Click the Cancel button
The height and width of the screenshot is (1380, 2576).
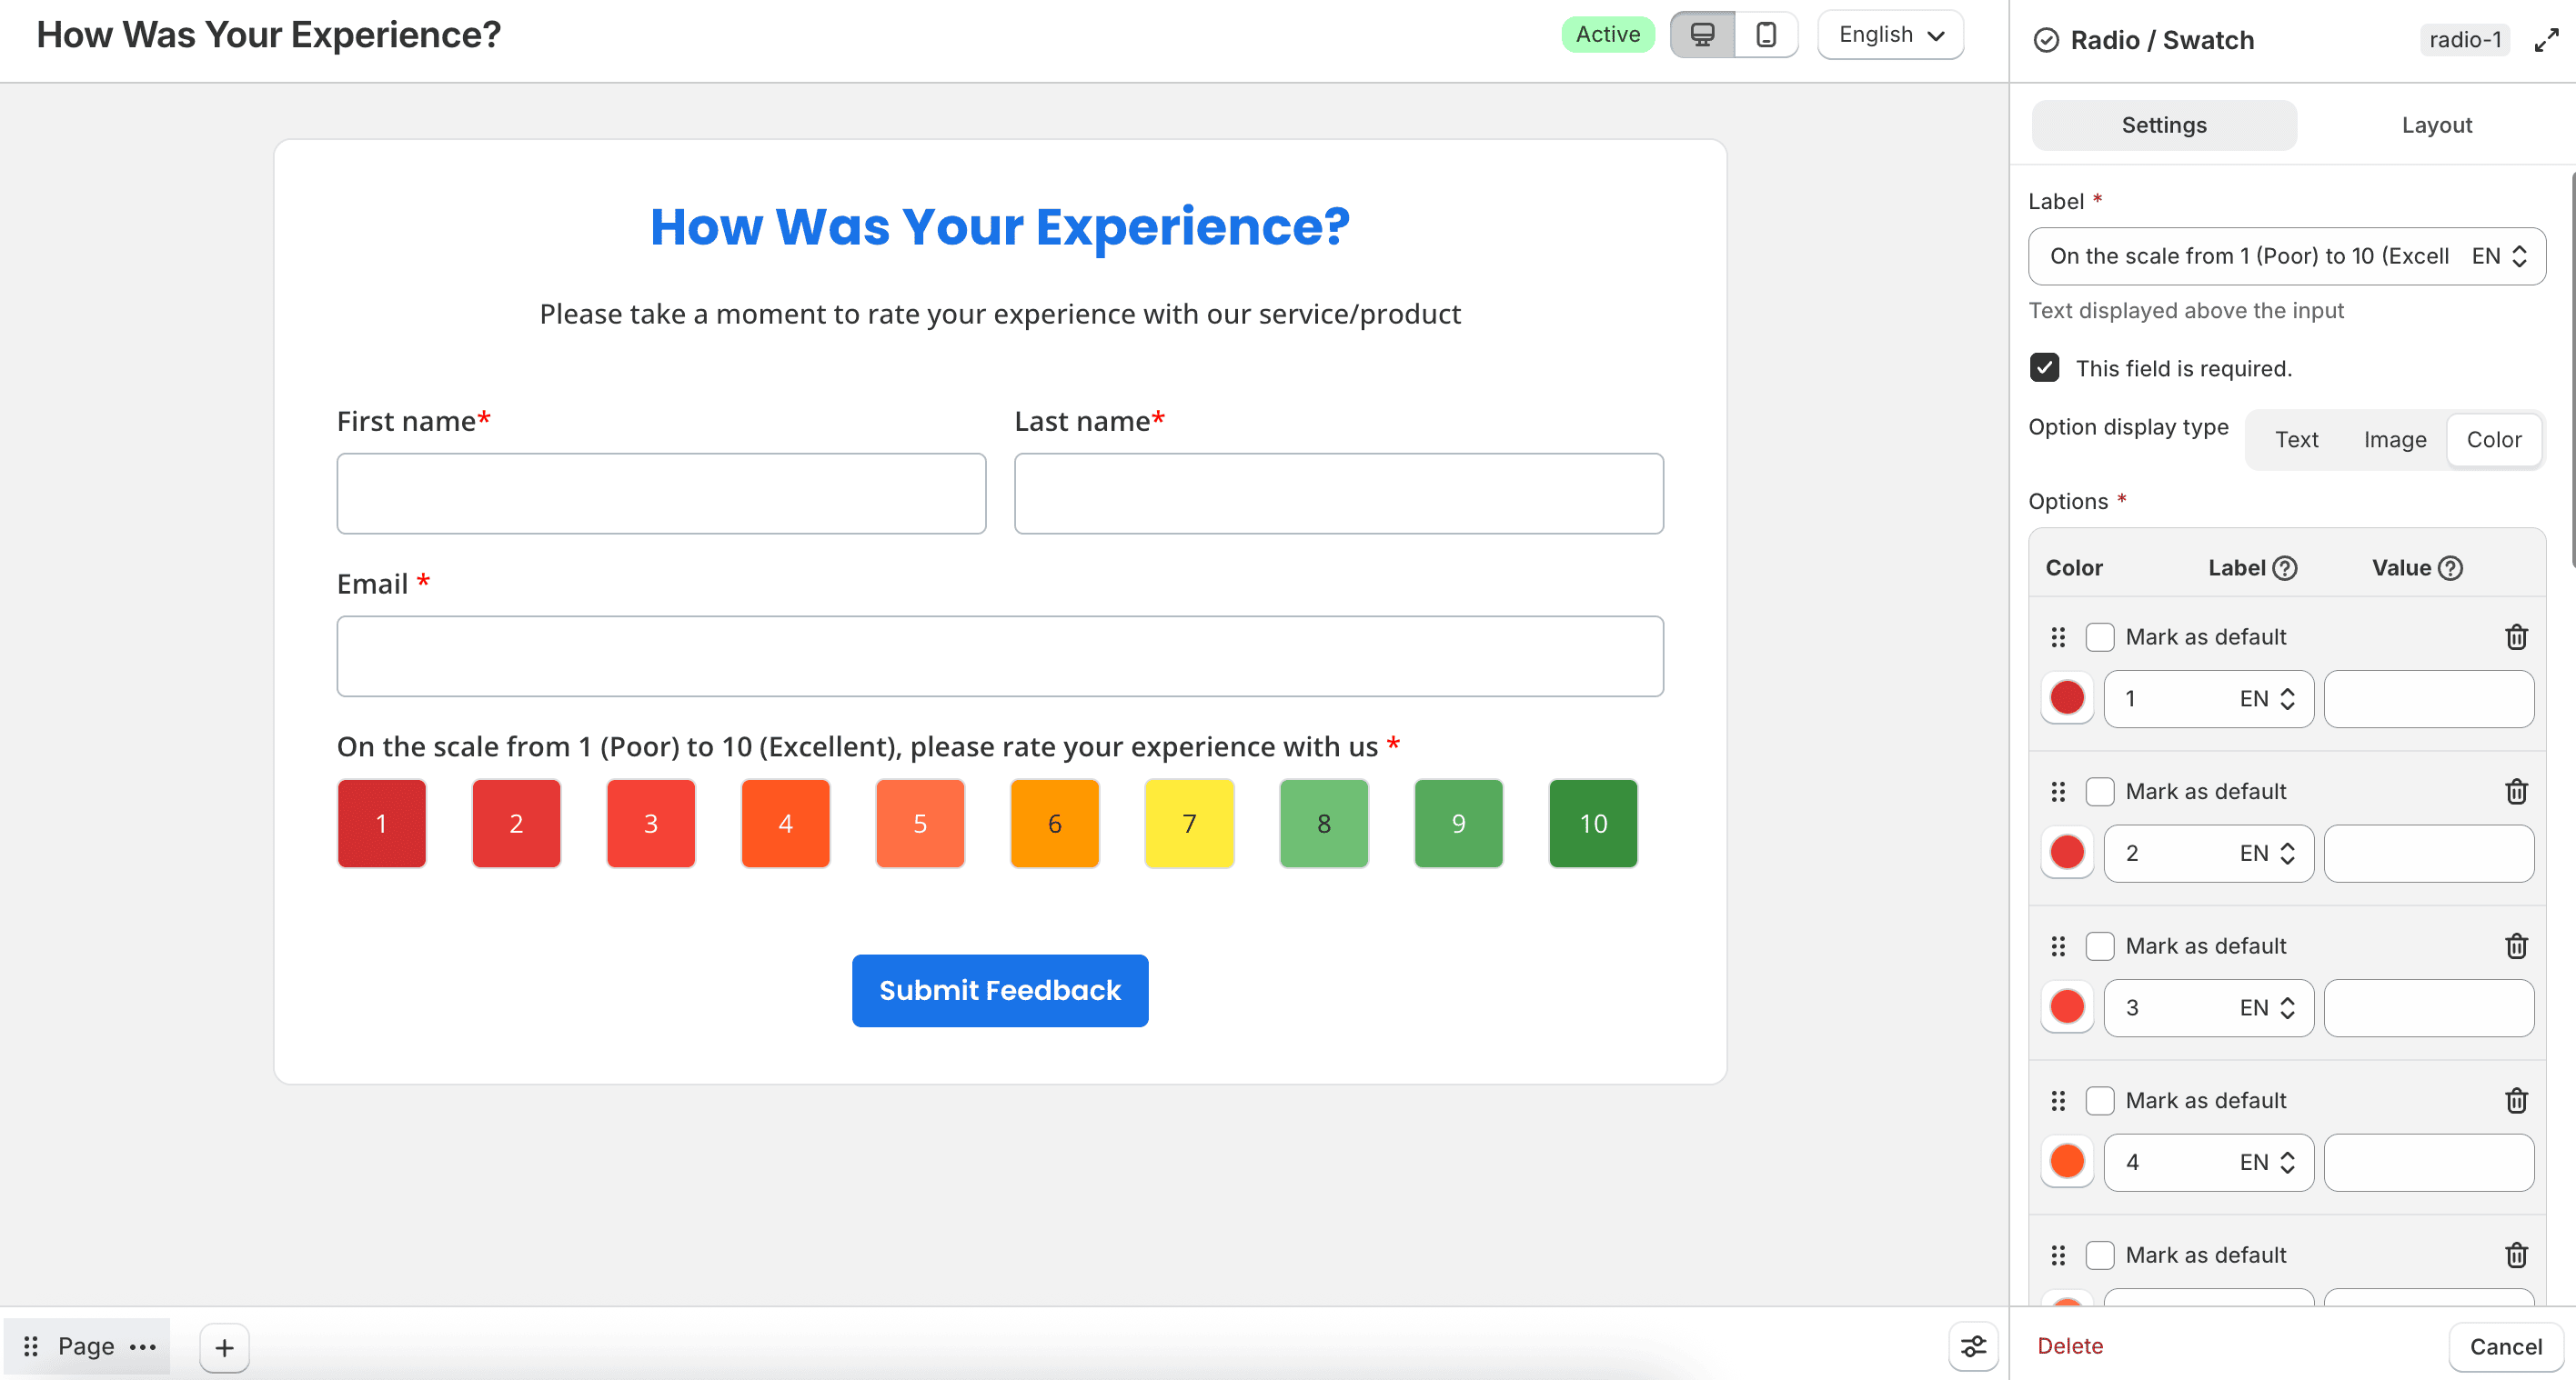point(2505,1346)
